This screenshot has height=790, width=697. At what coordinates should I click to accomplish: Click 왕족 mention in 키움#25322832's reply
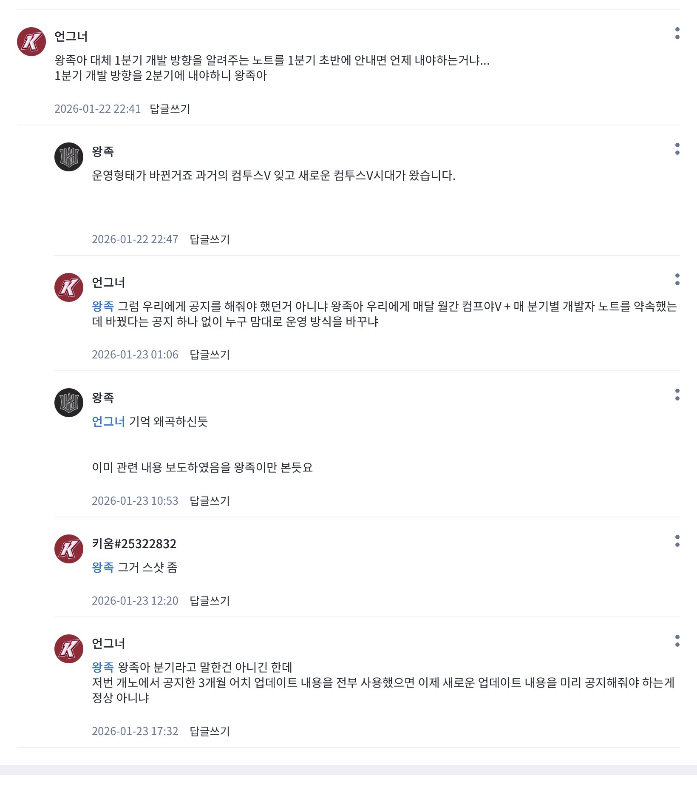click(103, 567)
